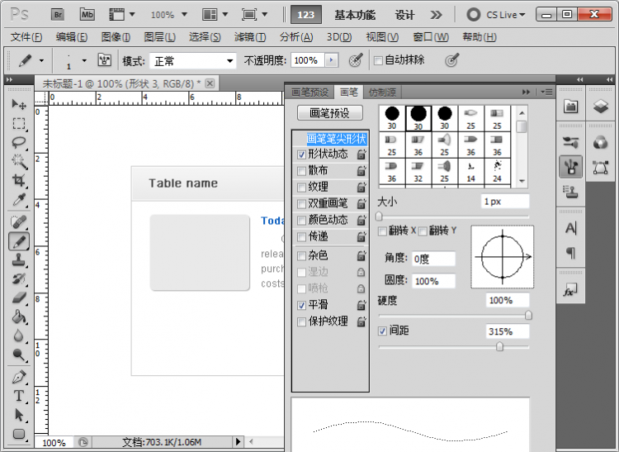This screenshot has width=619, height=452.
Task: Switch to the 设计 workspace
Action: pos(404,15)
